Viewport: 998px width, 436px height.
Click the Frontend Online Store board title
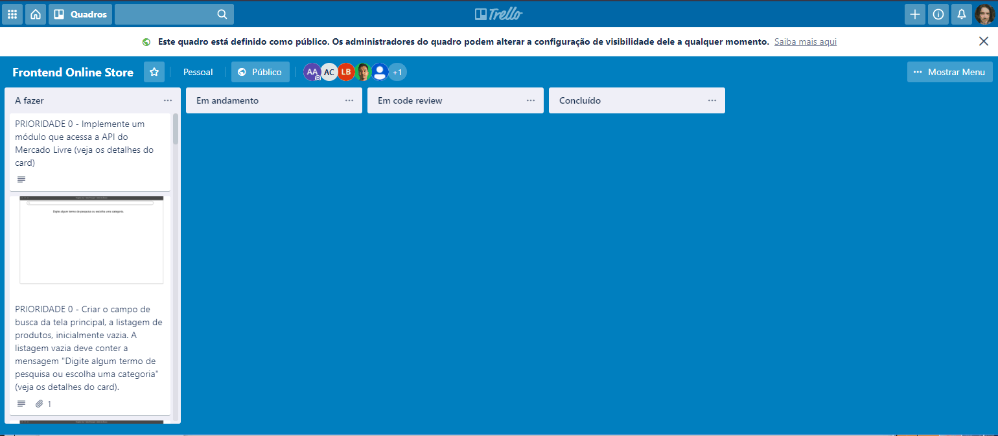click(x=73, y=73)
